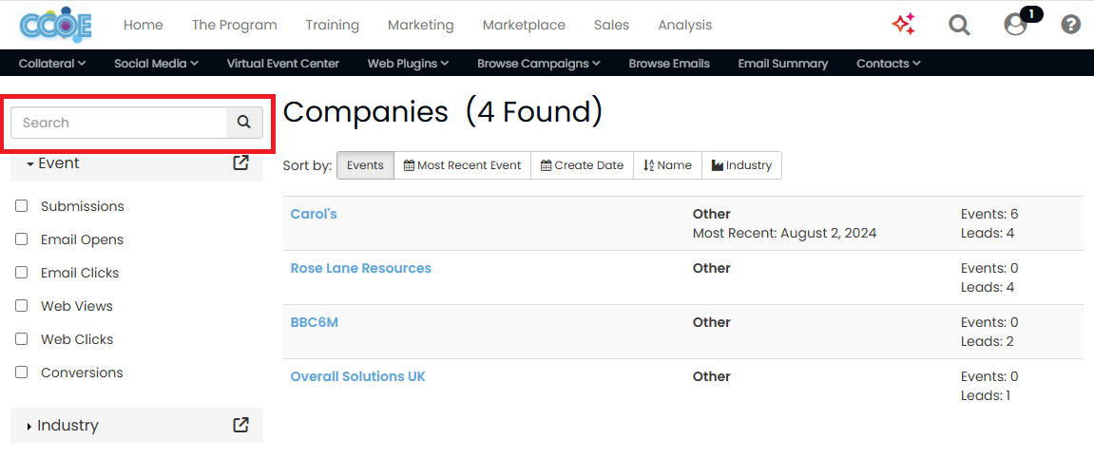The height and width of the screenshot is (459, 1094).
Task: Open the Collateral dropdown menu
Action: [52, 64]
